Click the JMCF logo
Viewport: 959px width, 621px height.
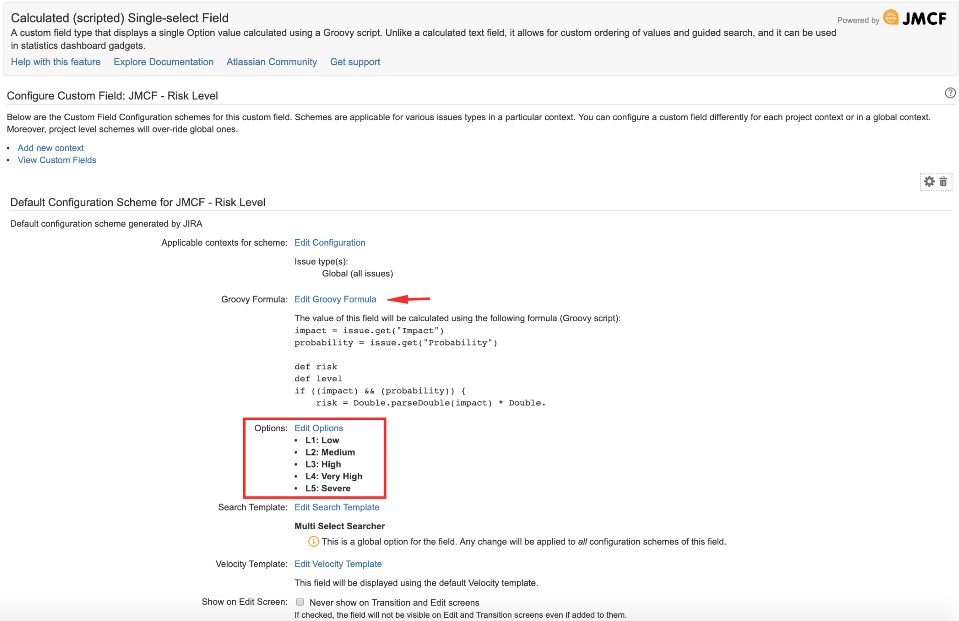(915, 18)
